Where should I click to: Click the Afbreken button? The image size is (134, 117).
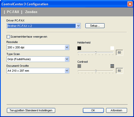pos(117,111)
